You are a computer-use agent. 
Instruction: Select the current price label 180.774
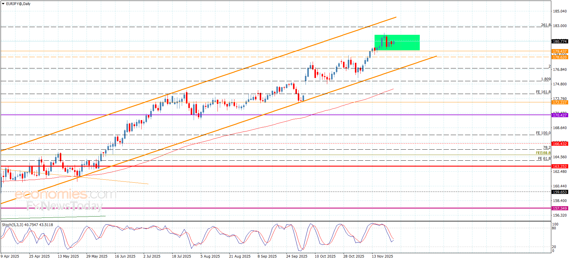coord(559,42)
